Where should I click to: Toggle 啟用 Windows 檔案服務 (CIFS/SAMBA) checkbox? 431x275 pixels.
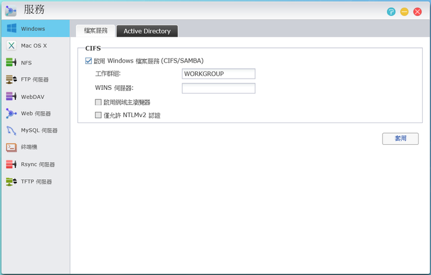pos(89,61)
